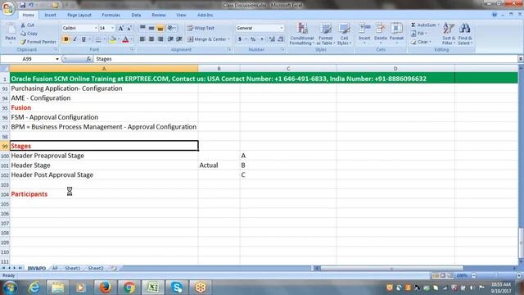Open the Cells Format menu
This screenshot has width=524, height=295.
click(396, 34)
